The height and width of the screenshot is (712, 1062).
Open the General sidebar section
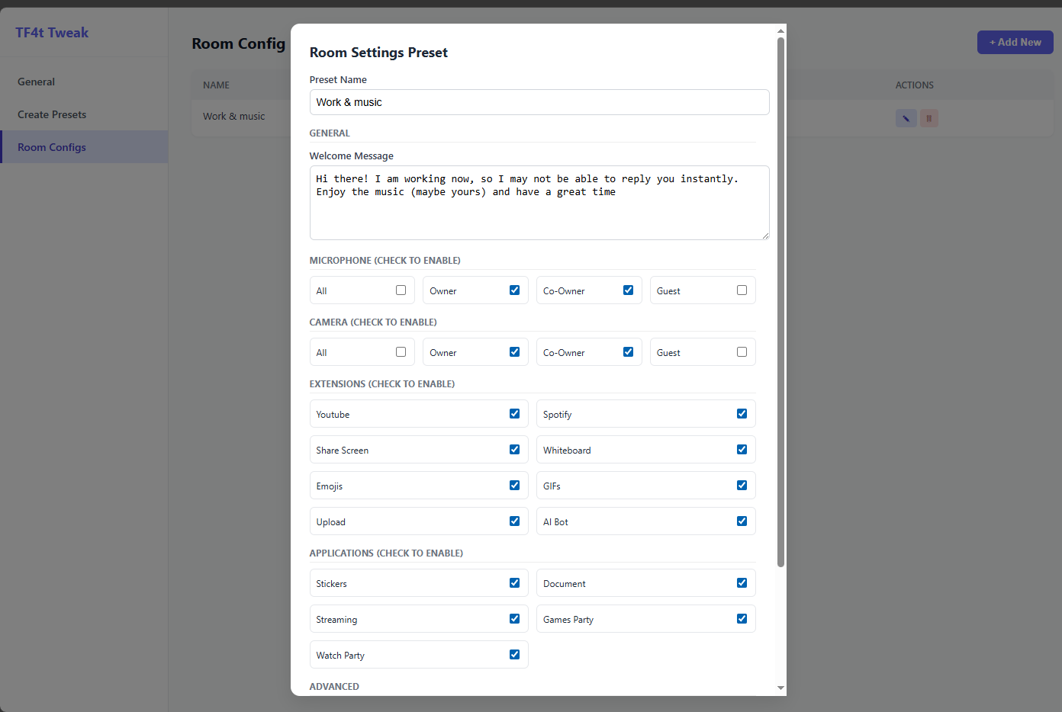coord(84,82)
